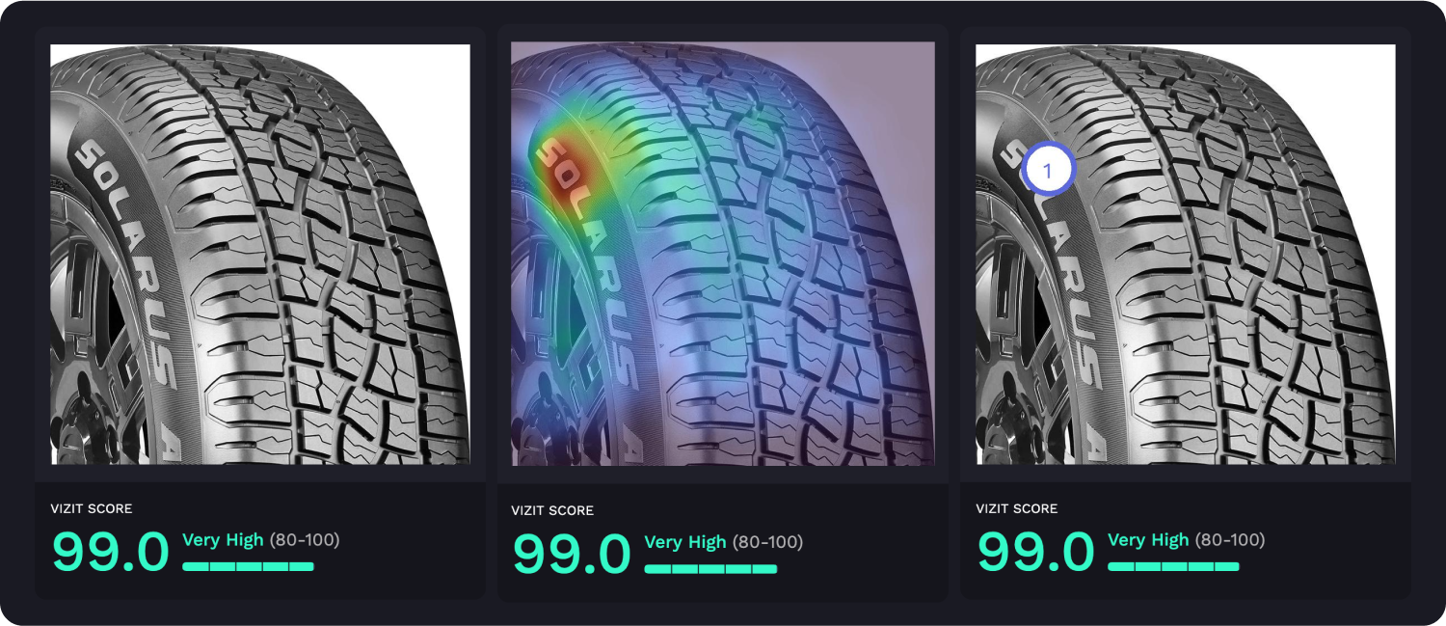
Task: Click the VIZIT SCORE heading in the right card
Action: pos(1017,508)
